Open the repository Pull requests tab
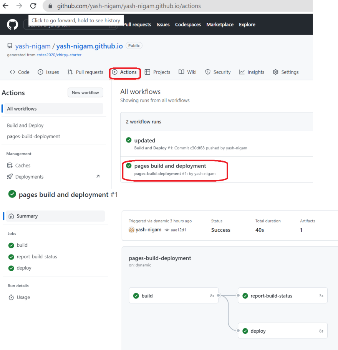Viewport: 338px width, 350px height. pos(85,72)
